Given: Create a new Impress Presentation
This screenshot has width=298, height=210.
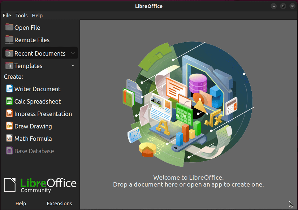Looking at the screenshot, I should 40,114.
